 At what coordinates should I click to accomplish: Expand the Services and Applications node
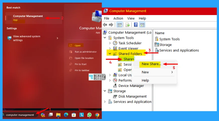pyautogui.click(x=105, y=102)
